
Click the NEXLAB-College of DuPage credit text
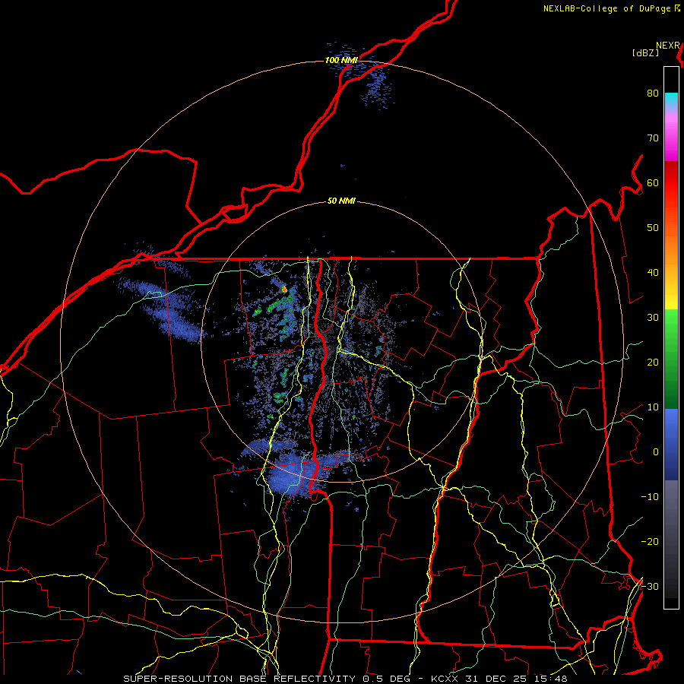tap(607, 8)
